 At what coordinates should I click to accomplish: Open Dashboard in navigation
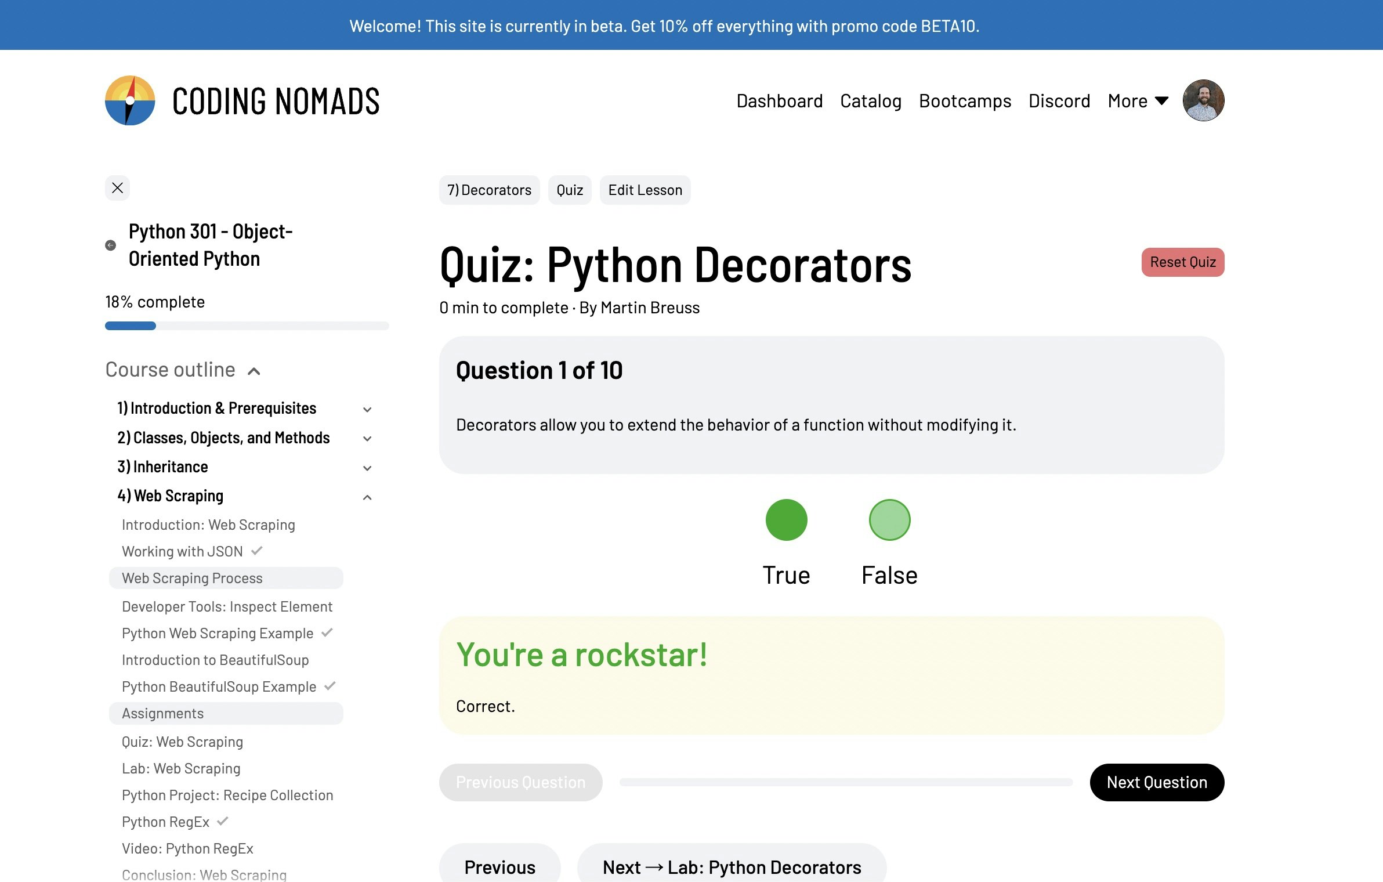coord(779,101)
